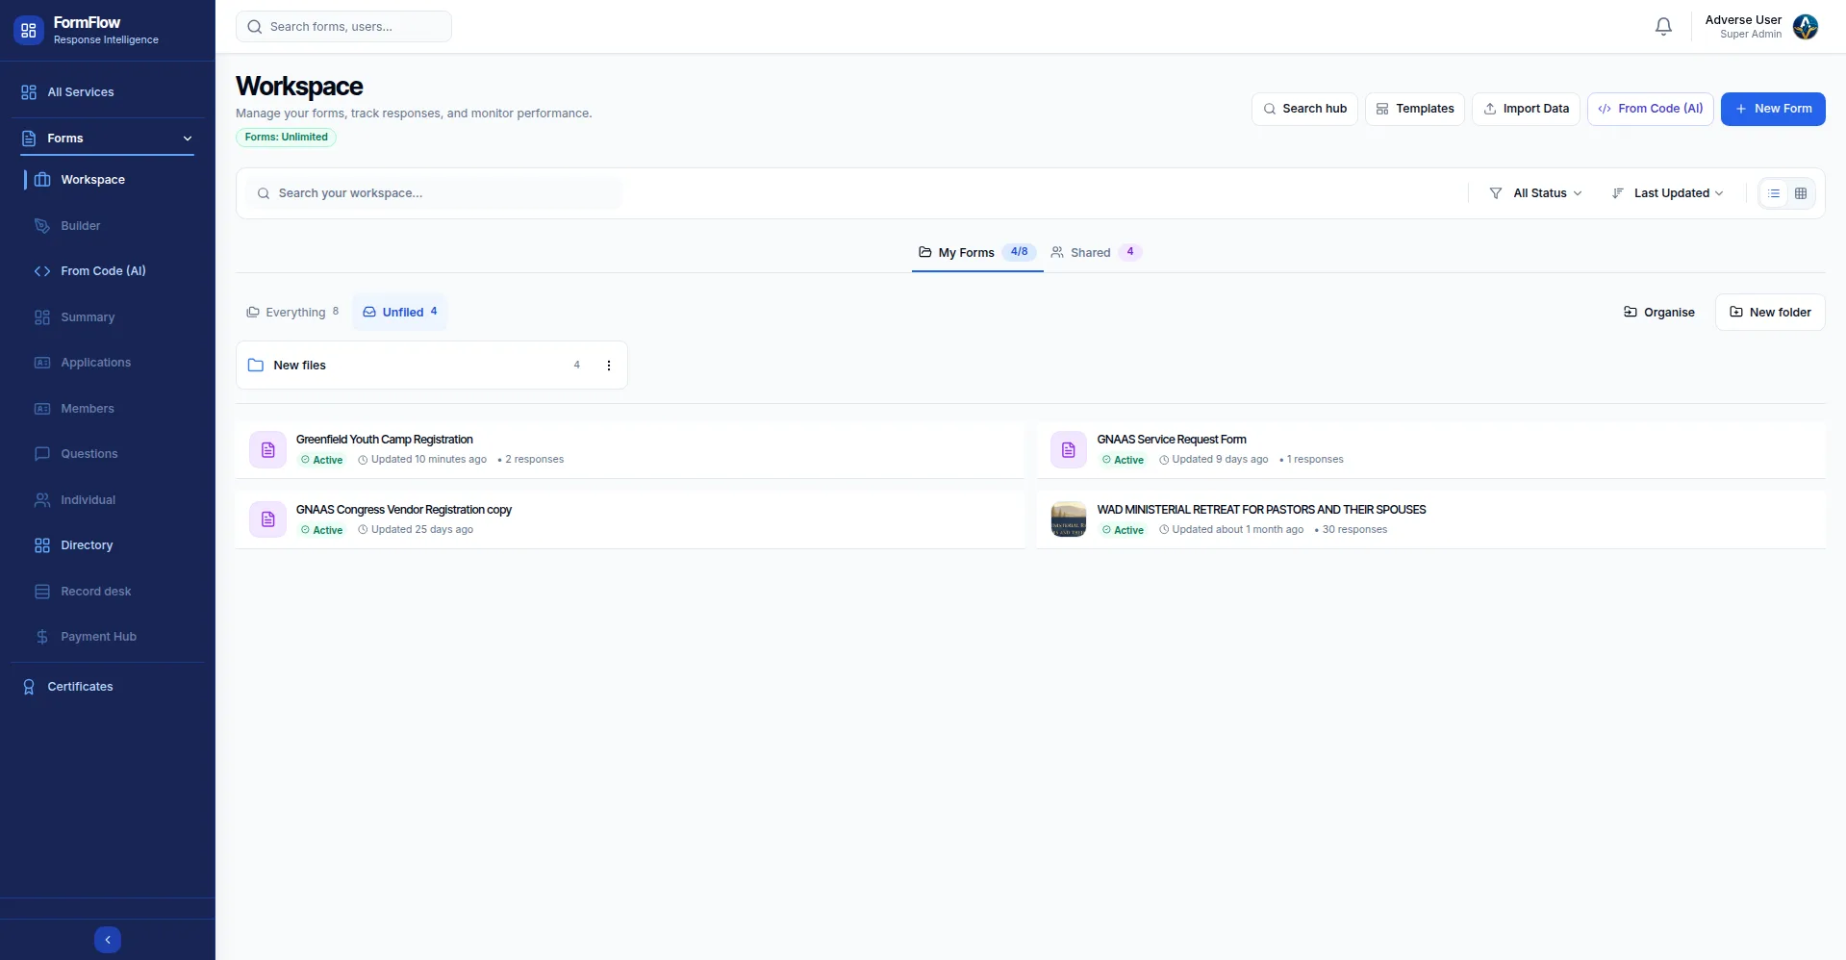The image size is (1846, 960).
Task: Click Active badge on Greenfield Youth Camp
Action: pos(321,460)
